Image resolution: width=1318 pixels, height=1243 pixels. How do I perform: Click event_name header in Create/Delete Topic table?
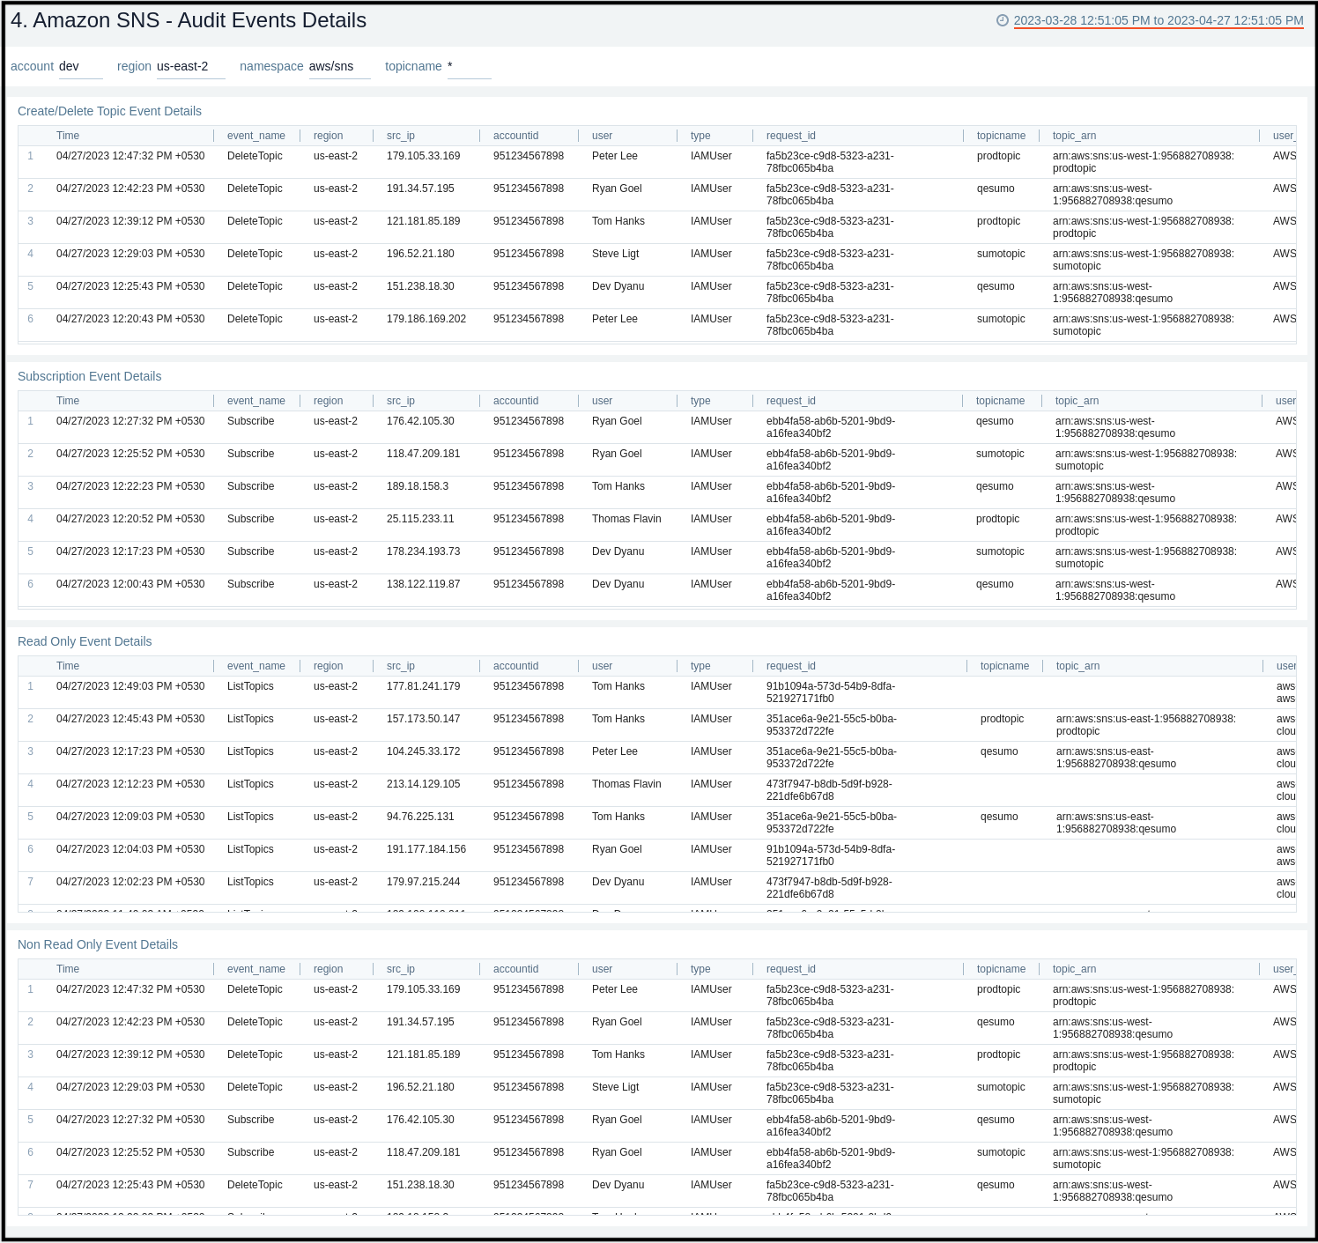tap(255, 136)
